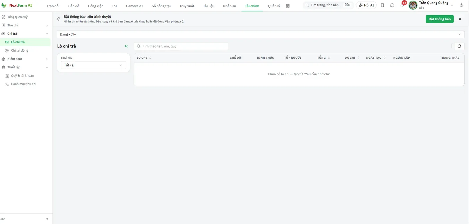Viewport: 469px width, 224px height.
Task: Open the mobile device icon in header
Action: 383,5
